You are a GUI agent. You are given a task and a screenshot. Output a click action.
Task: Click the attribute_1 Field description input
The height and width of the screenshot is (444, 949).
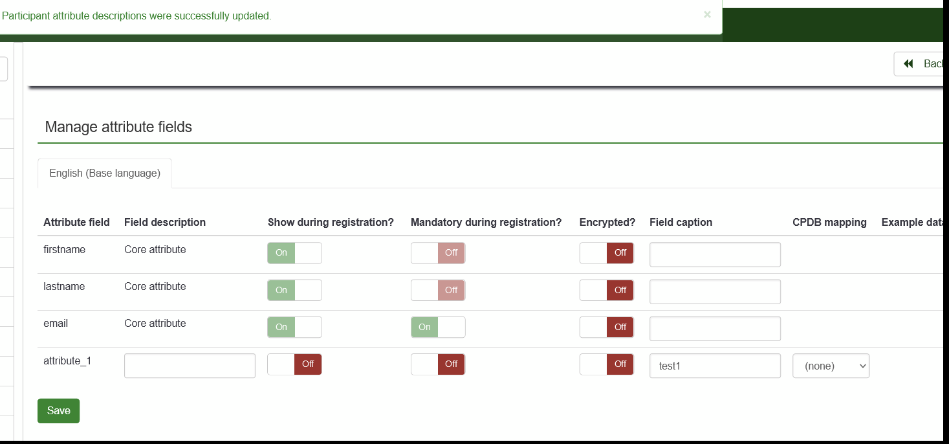click(190, 366)
